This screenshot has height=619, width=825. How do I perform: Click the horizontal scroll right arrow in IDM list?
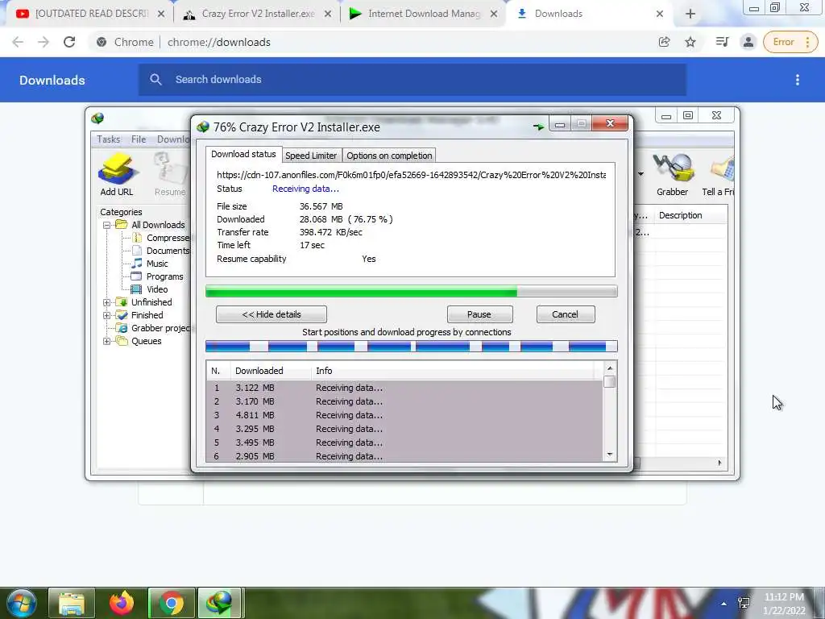click(719, 463)
